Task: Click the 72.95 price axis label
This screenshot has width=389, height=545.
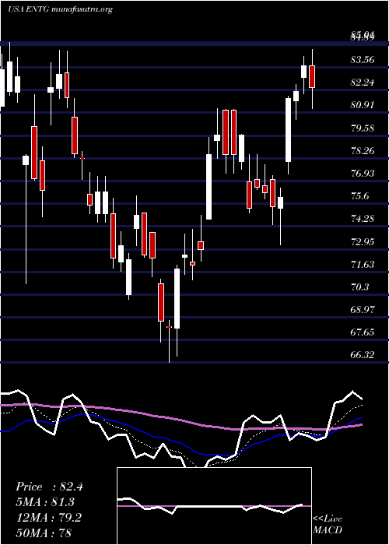Action: [363, 241]
